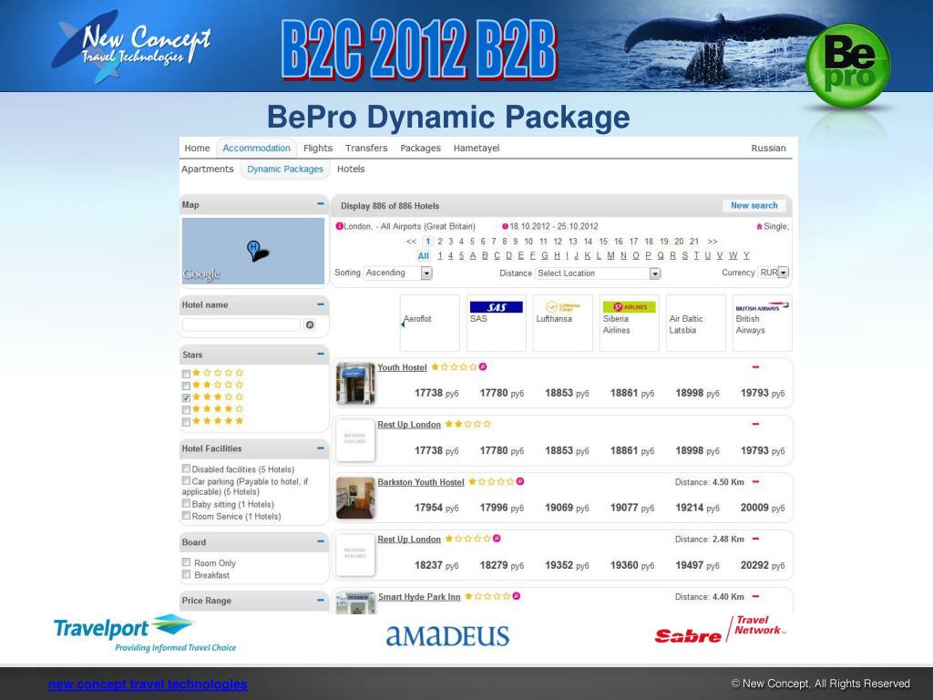Filter hotels by letter B

(x=485, y=255)
